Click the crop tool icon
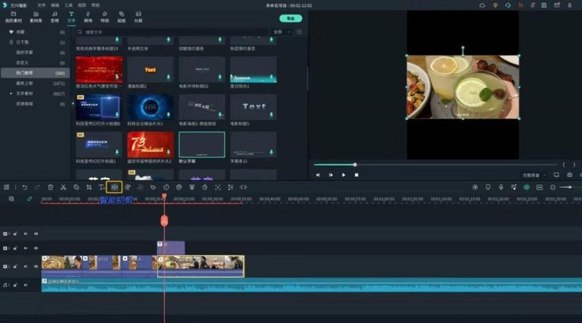The width and height of the screenshot is (582, 323). (88, 187)
